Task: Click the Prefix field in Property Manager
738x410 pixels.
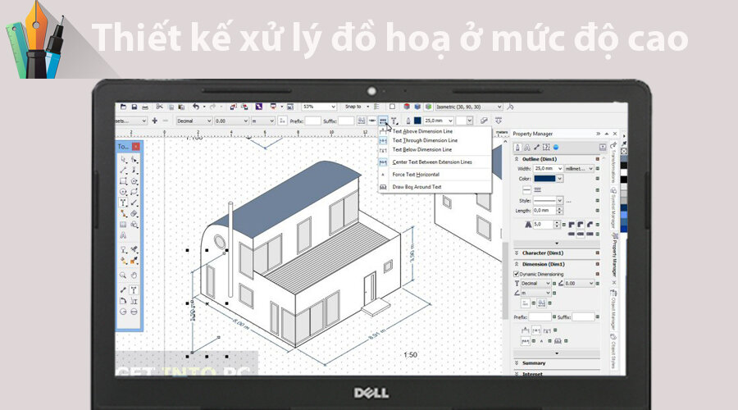Action: tap(540, 317)
